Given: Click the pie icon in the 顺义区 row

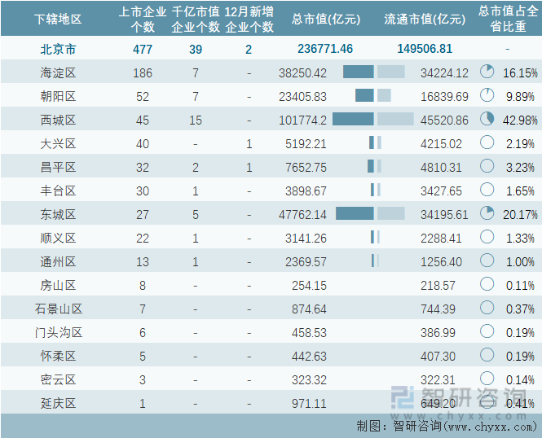Looking at the screenshot, I should [487, 237].
